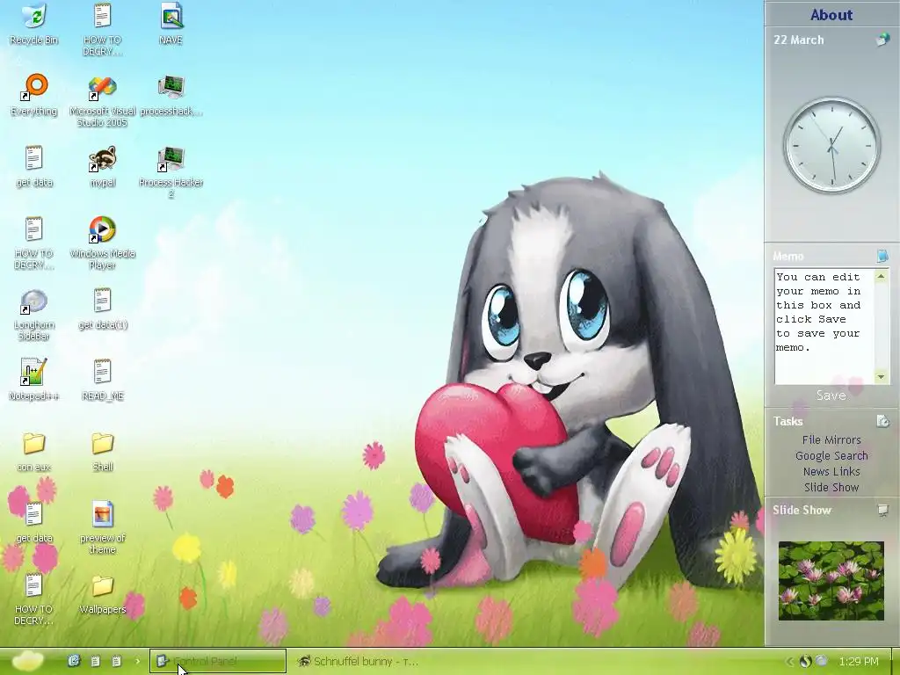This screenshot has width=900, height=675.
Task: Click the Slide Show panel header icon
Action: tap(882, 510)
